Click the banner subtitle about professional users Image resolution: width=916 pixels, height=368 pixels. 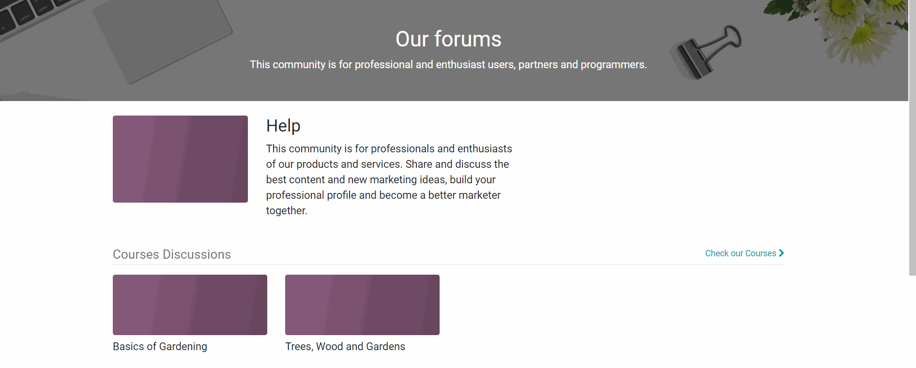point(448,65)
